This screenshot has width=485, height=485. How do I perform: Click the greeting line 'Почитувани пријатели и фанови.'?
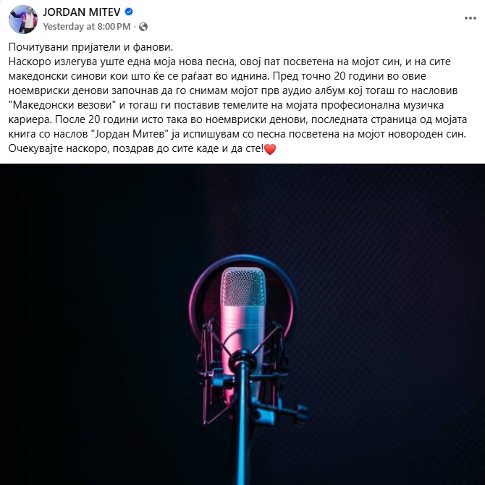[x=90, y=47]
